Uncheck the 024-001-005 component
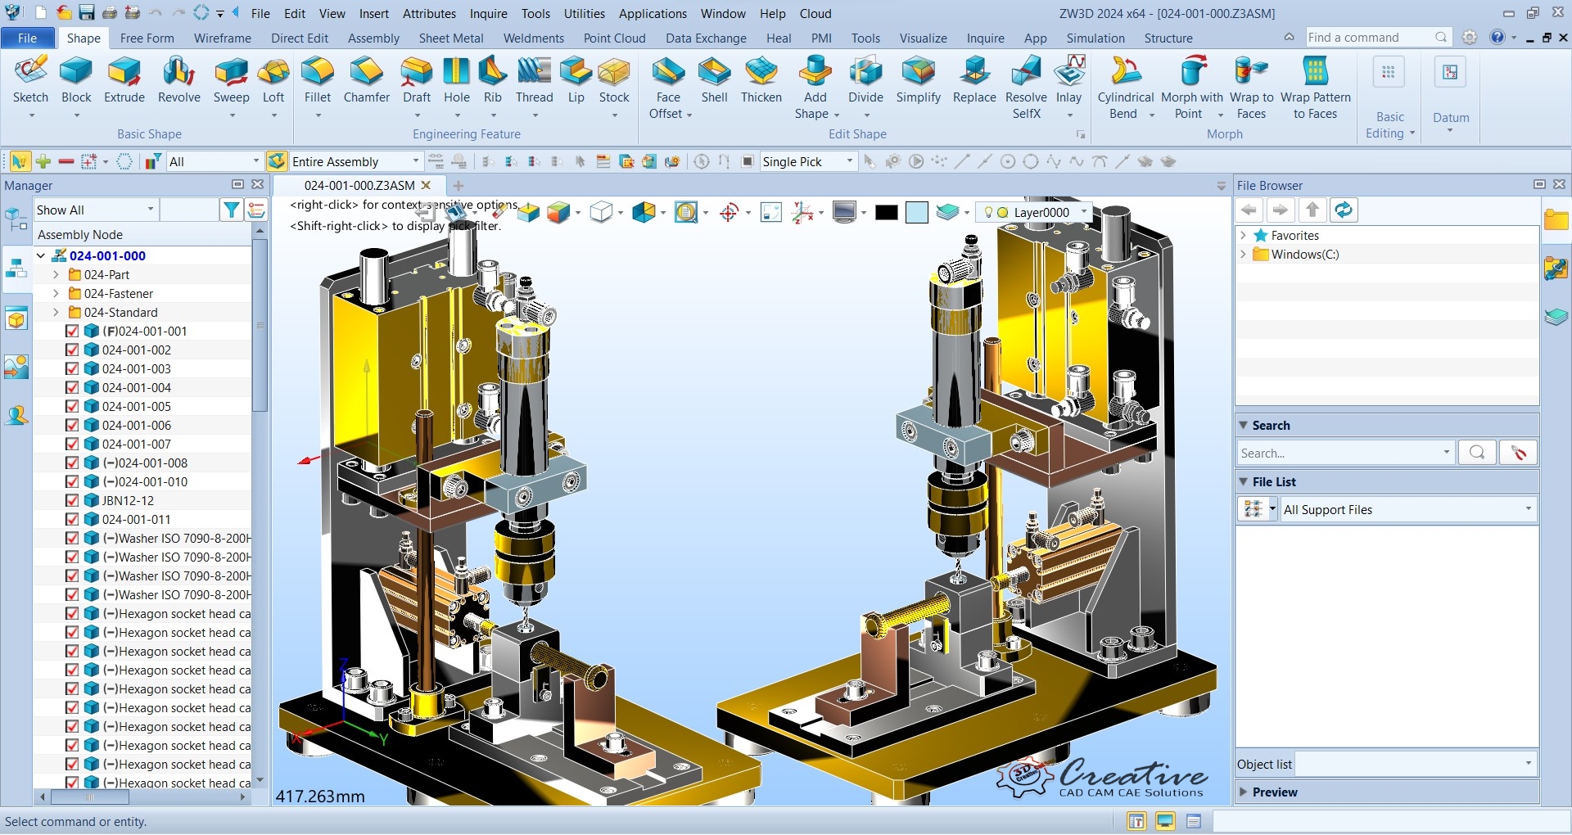The image size is (1572, 835). click(x=72, y=406)
